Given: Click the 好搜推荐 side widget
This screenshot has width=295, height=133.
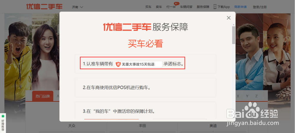Looking at the screenshot, I should (x=3, y=123).
